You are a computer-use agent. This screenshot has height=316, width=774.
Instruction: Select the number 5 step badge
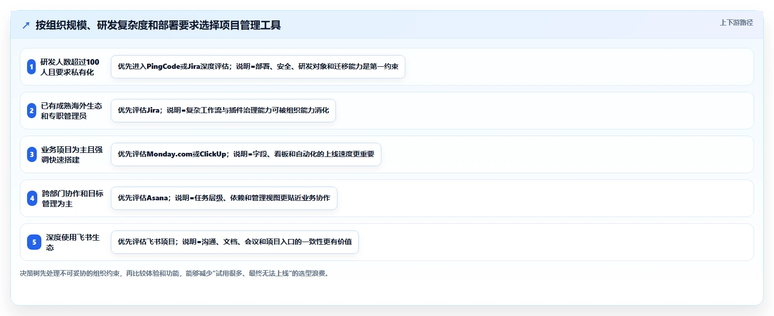tap(34, 242)
